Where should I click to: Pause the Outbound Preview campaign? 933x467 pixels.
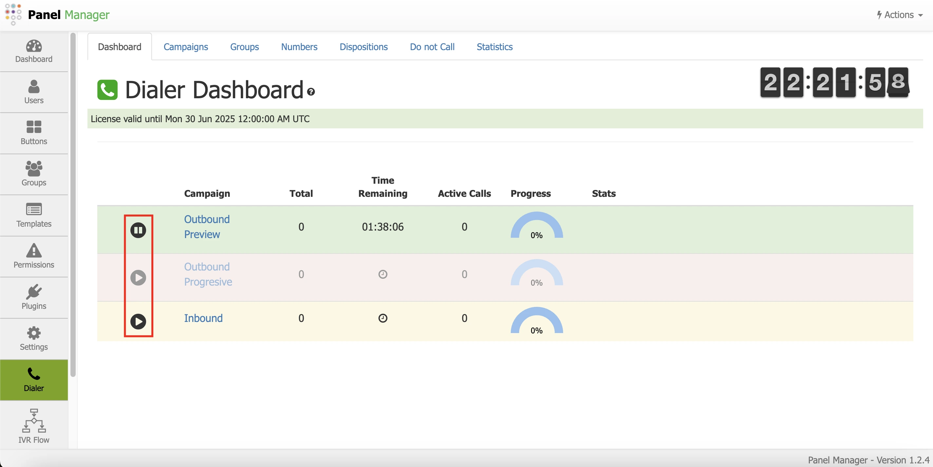pos(139,230)
